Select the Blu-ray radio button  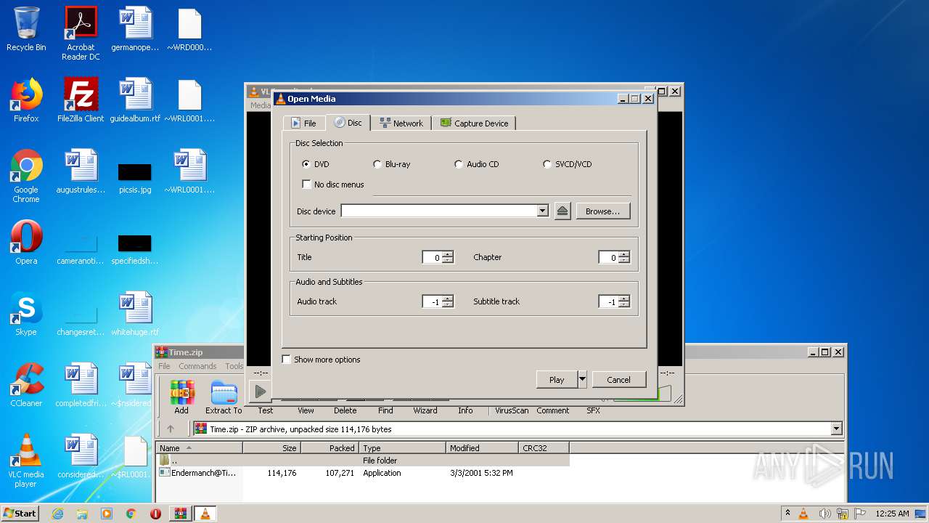pyautogui.click(x=377, y=164)
